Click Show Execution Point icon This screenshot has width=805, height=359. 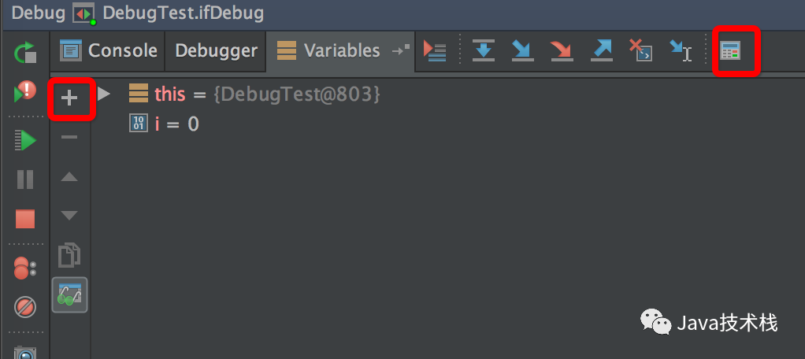(x=435, y=50)
